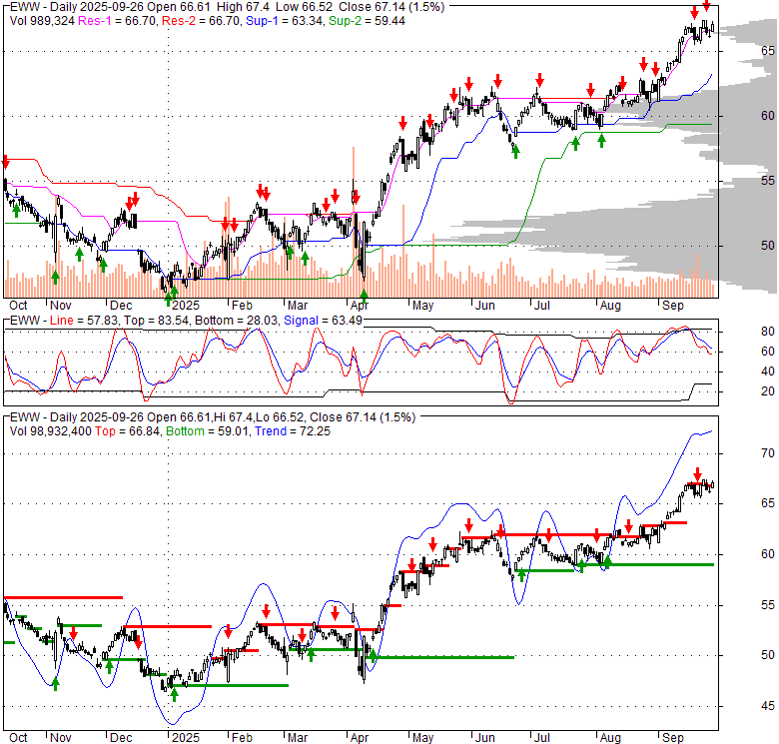This screenshot has height=744, width=779.
Task: Click the tallest April volume spike bar
Action: (x=354, y=222)
